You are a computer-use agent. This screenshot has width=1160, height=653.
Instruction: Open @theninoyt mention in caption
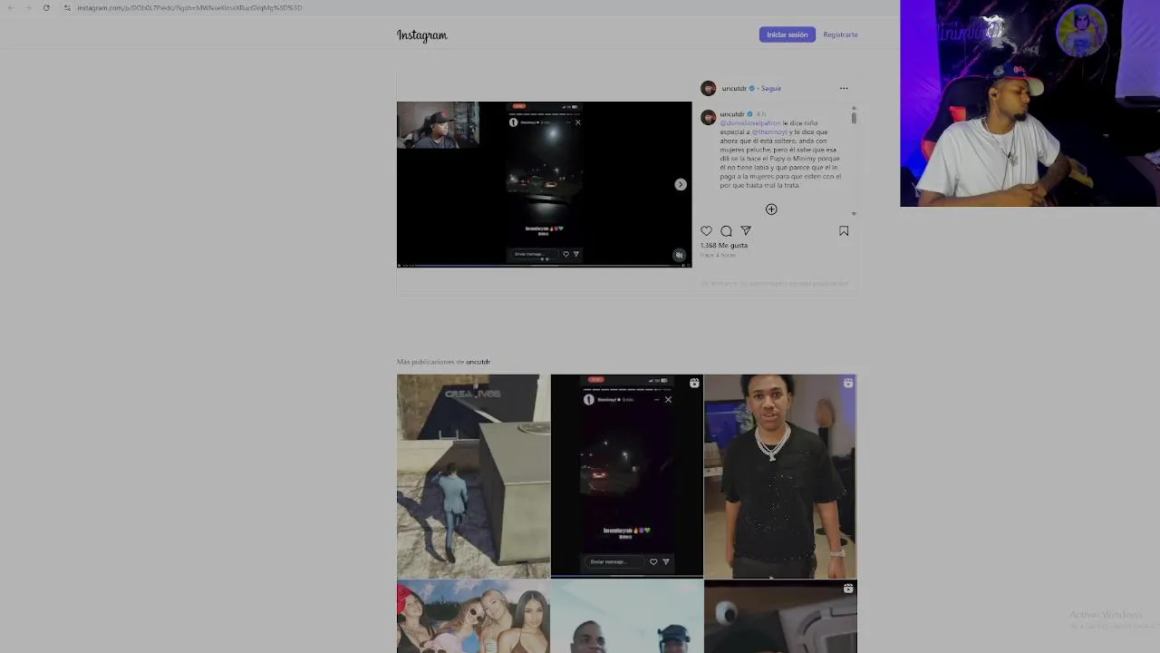pyautogui.click(x=769, y=132)
